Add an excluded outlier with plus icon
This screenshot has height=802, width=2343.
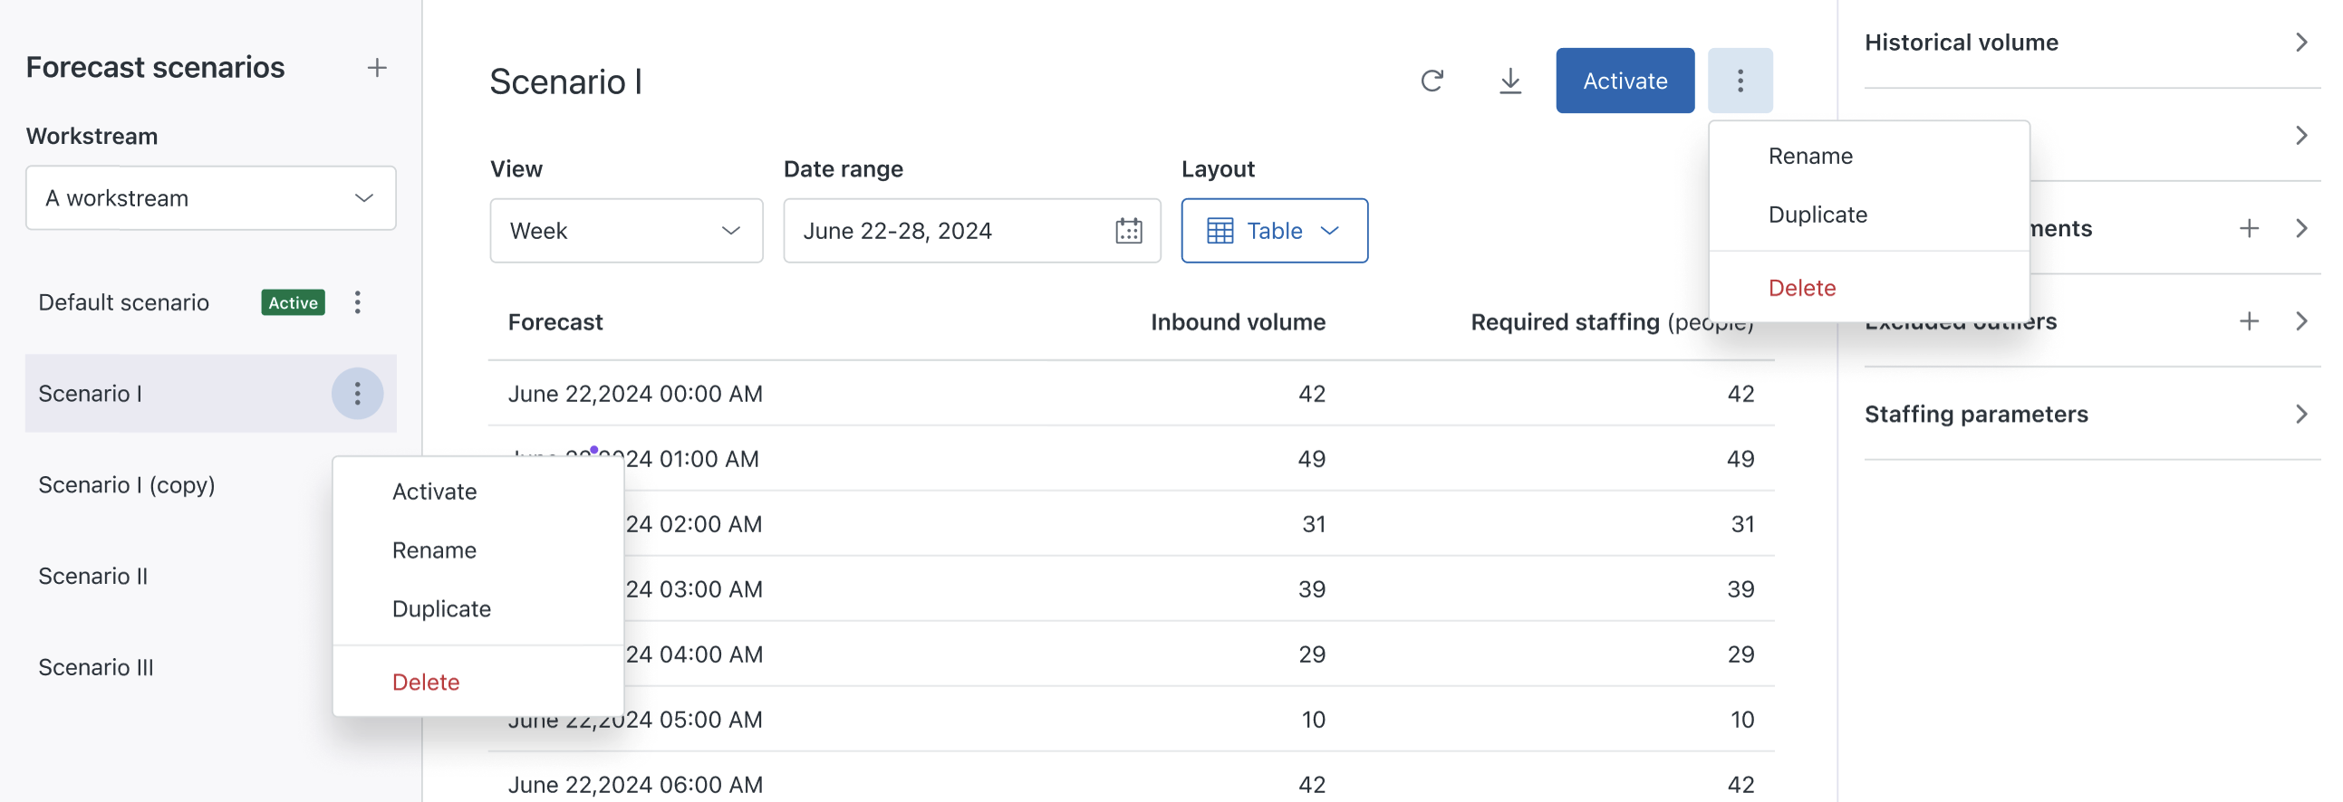click(2249, 320)
